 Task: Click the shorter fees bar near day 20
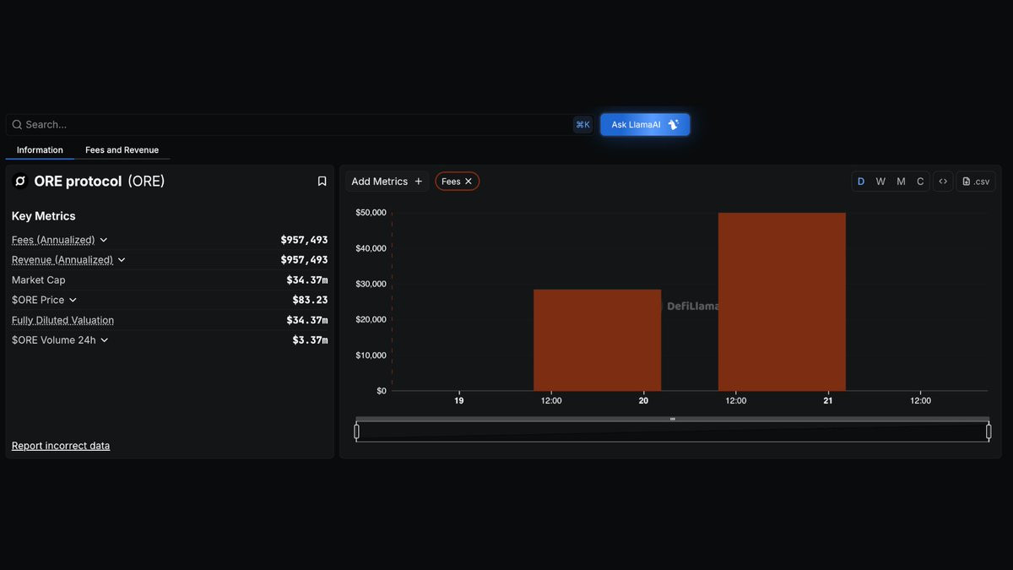click(x=597, y=340)
